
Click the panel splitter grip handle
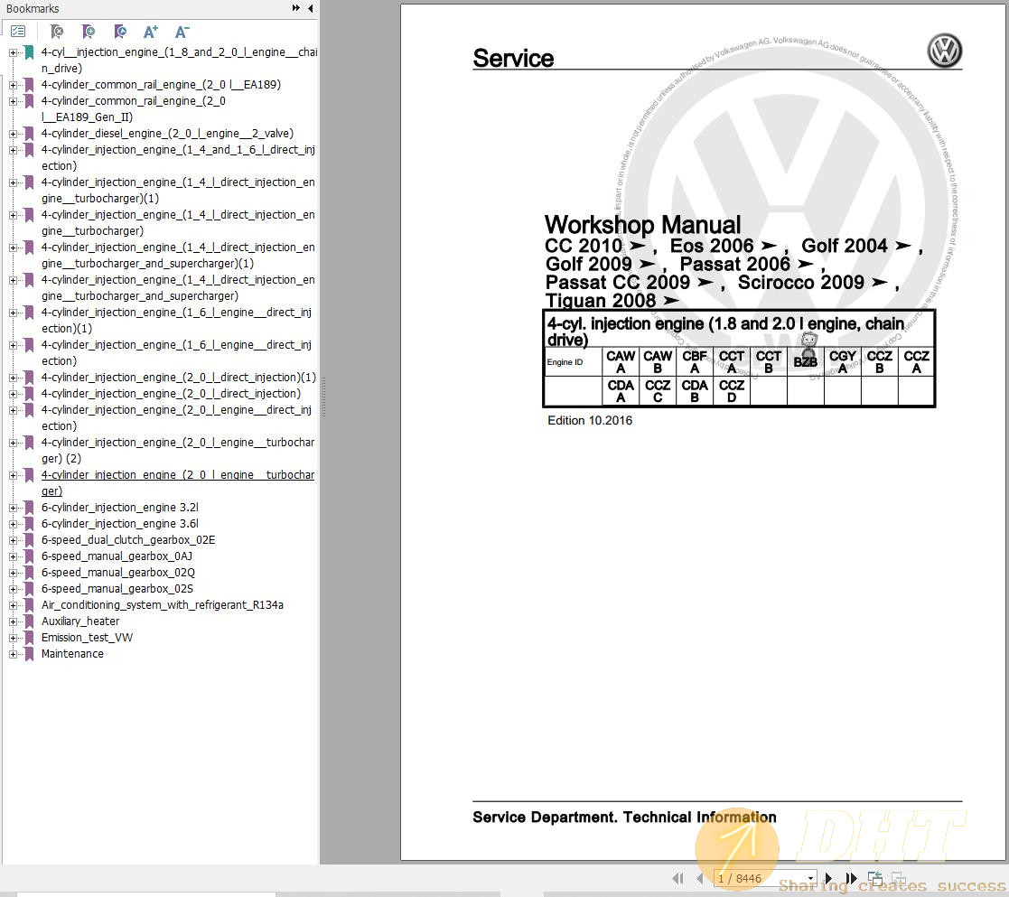(x=323, y=397)
